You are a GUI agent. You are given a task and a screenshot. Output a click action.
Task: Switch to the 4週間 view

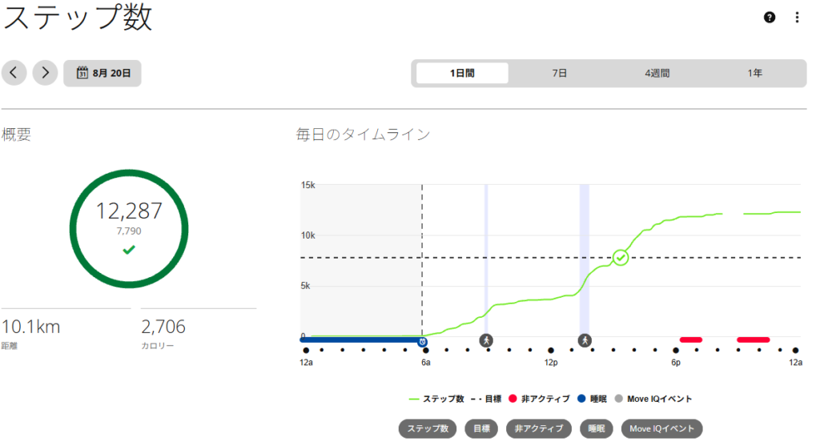(657, 73)
